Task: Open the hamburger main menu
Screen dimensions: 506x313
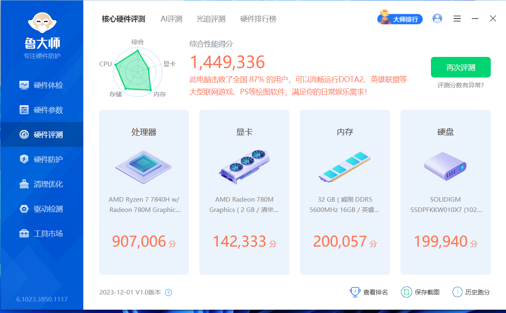Action: [457, 19]
